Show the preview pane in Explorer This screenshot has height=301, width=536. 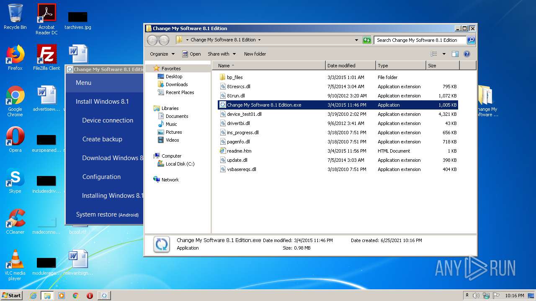tap(455, 54)
